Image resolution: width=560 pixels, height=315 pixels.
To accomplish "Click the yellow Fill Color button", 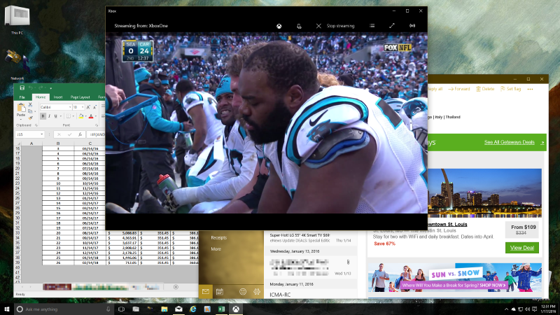I will pyautogui.click(x=80, y=116).
